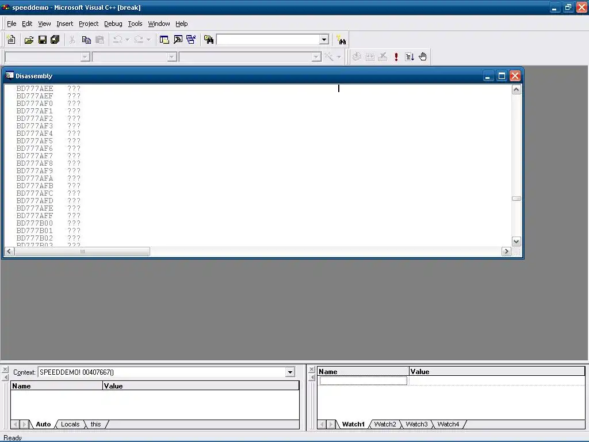Open the View menu

(x=44, y=24)
